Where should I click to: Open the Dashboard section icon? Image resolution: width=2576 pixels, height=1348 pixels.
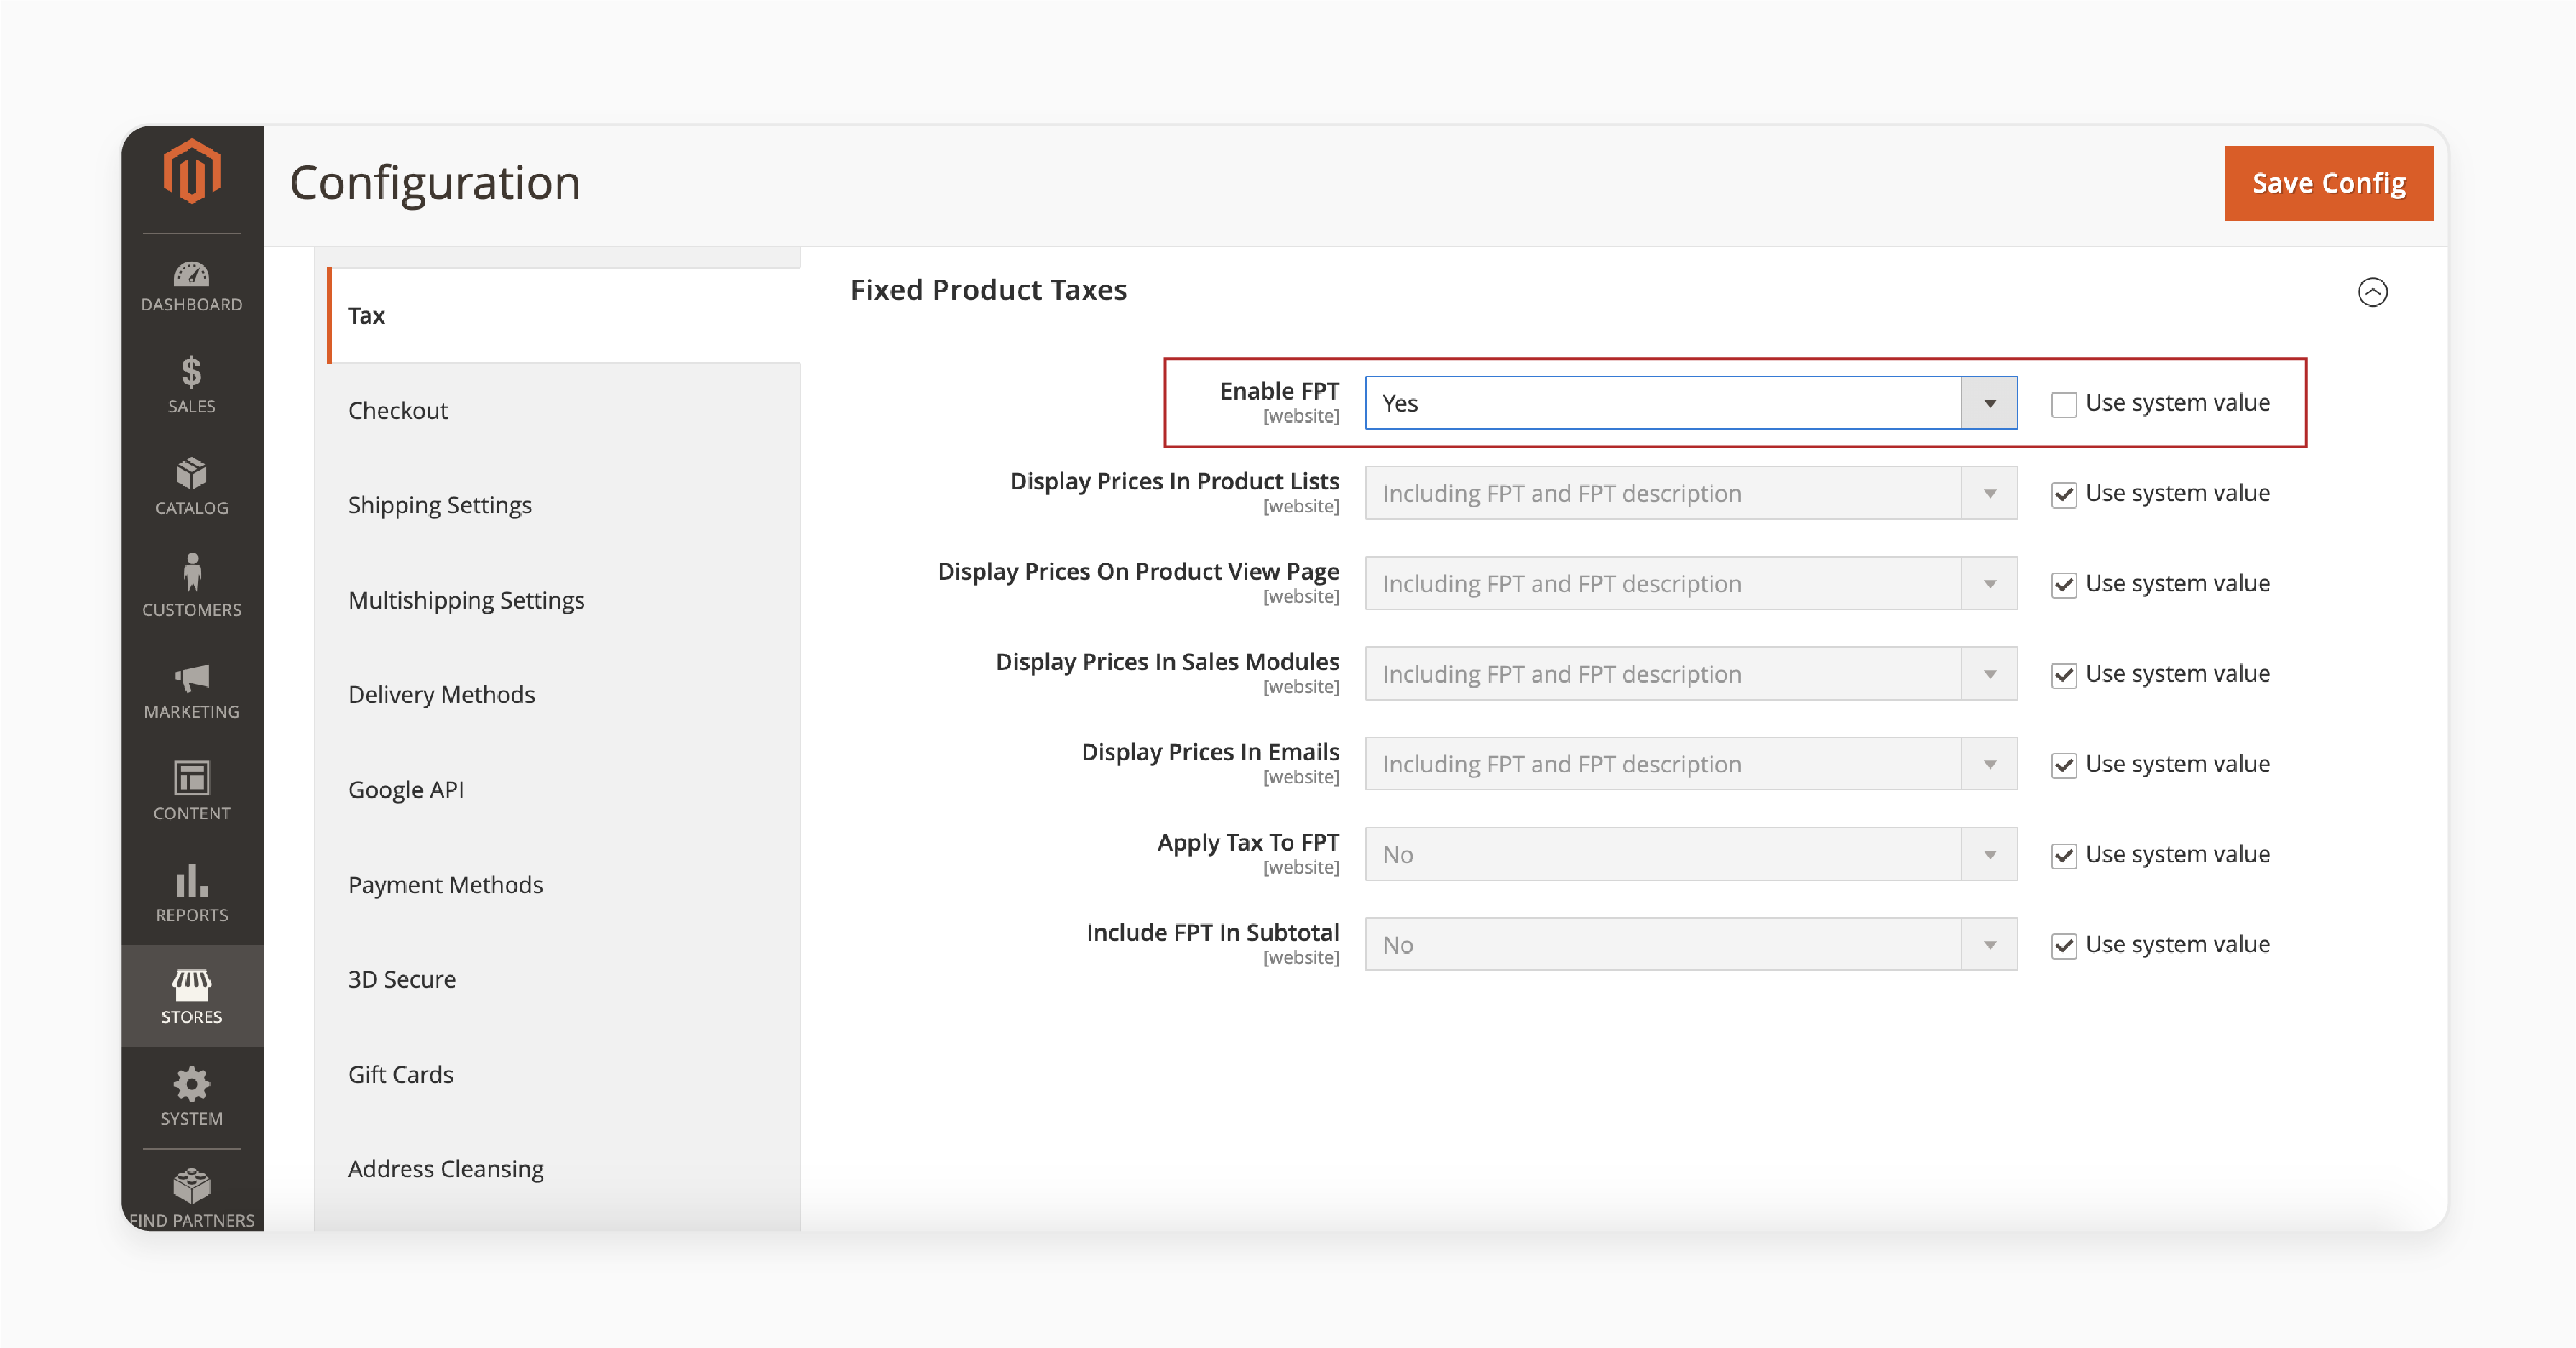point(191,274)
